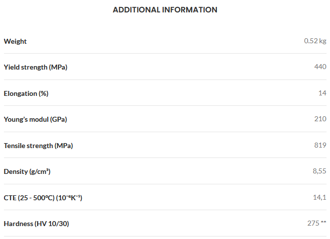Select the Elongation (%) label
The width and height of the screenshot is (330, 239).
coord(26,93)
